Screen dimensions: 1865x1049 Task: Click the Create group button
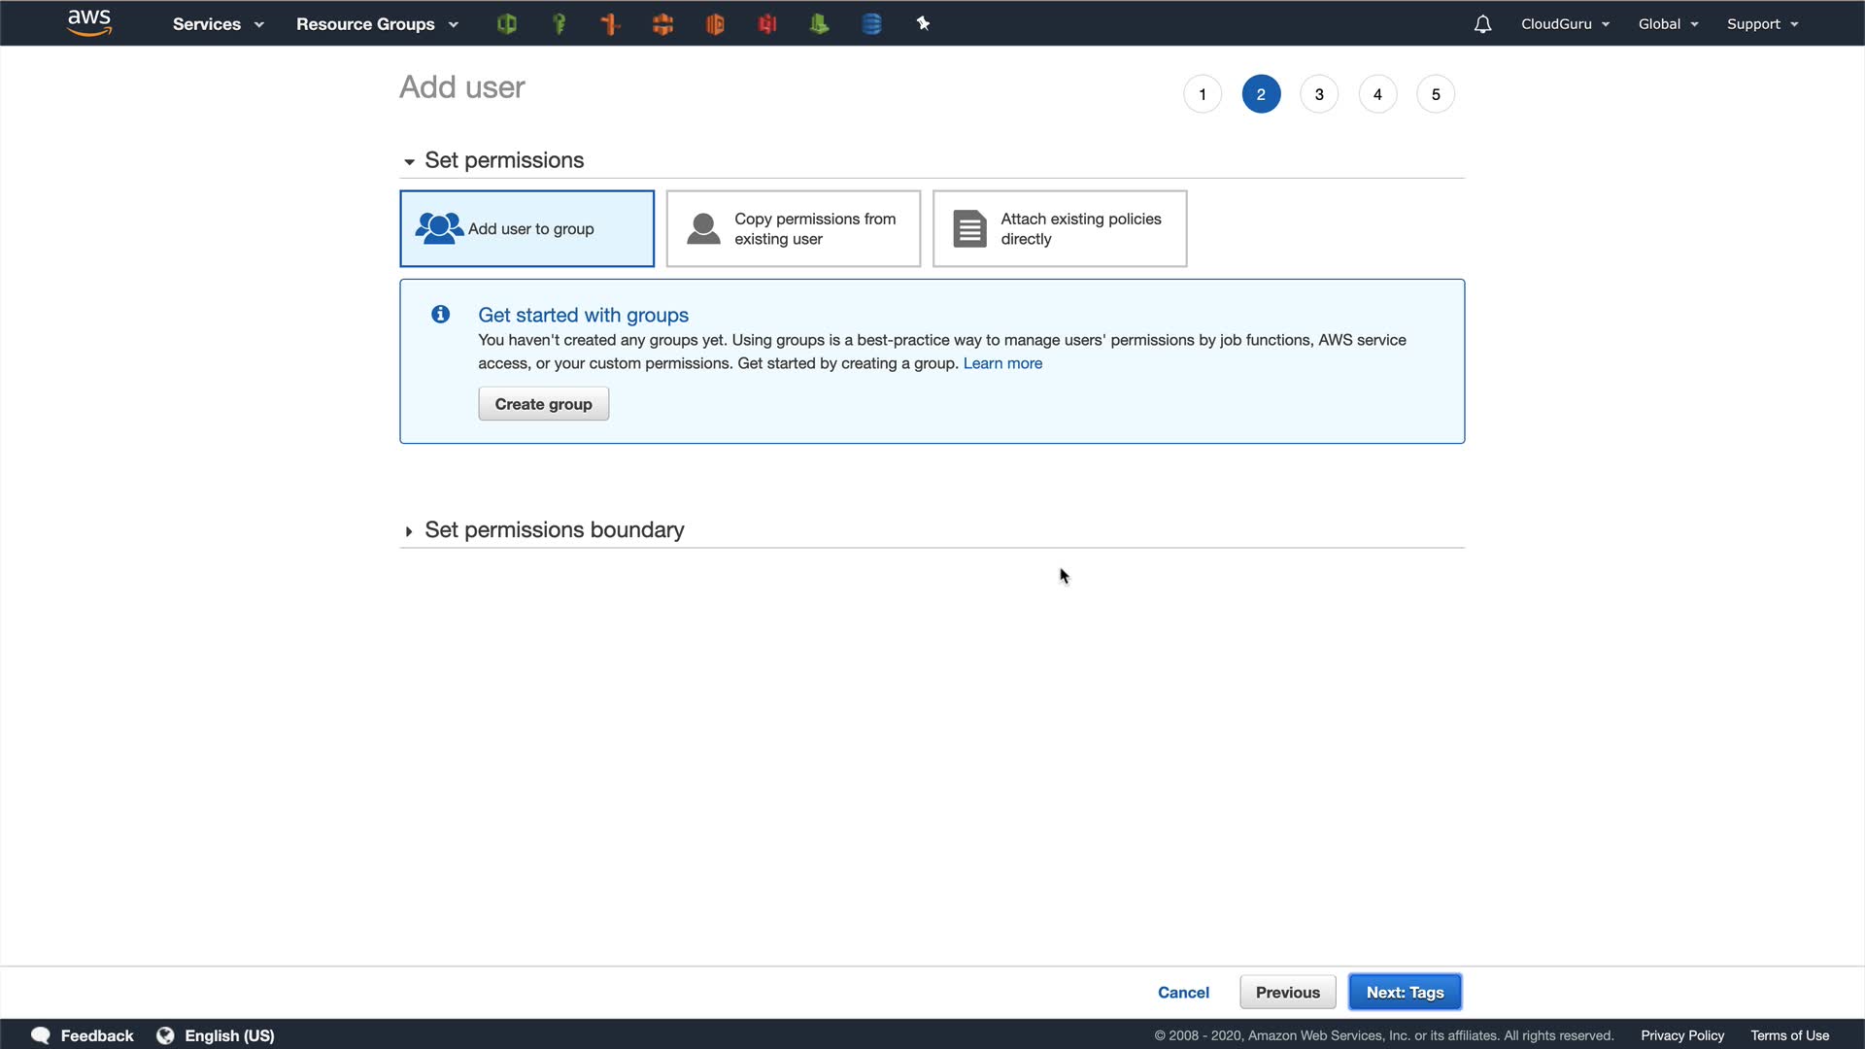[543, 404]
